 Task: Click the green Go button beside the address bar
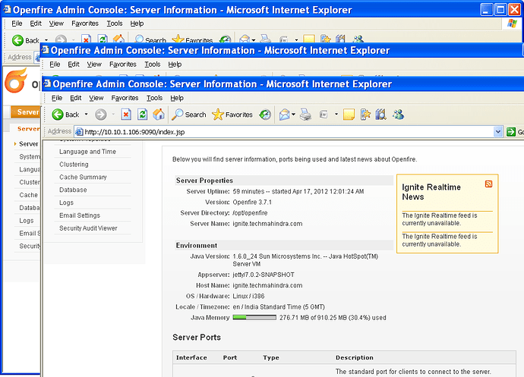click(515, 132)
